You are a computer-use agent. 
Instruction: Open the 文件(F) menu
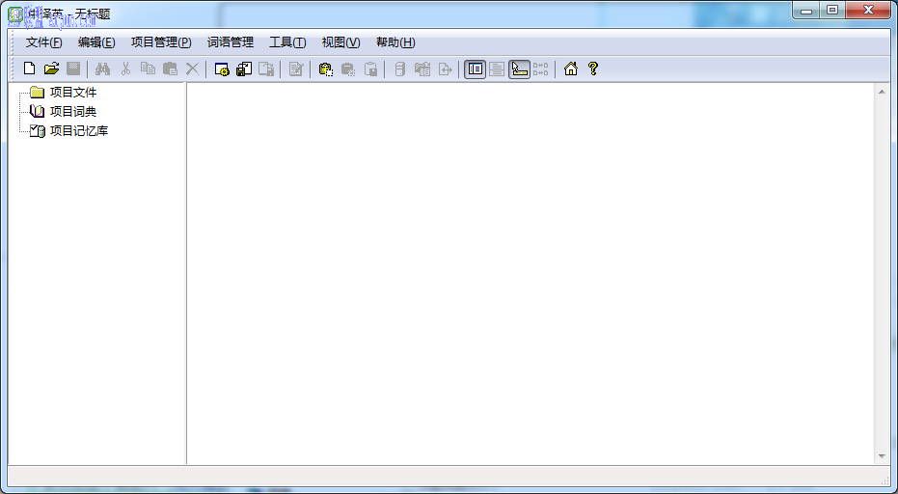(43, 42)
